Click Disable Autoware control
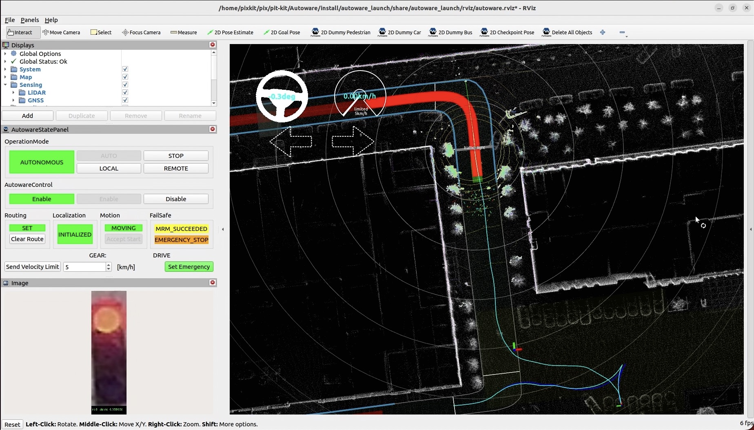754x430 pixels. point(176,199)
